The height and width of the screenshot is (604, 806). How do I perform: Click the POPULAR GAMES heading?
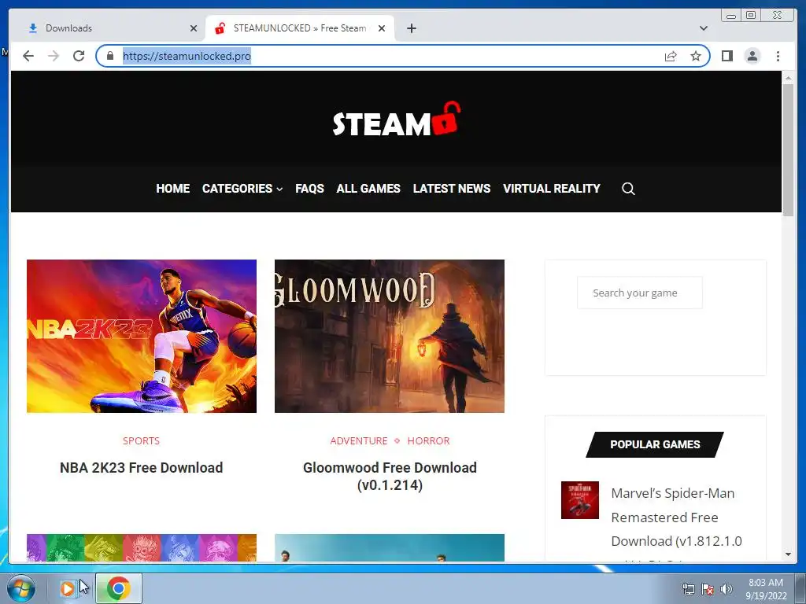click(655, 444)
